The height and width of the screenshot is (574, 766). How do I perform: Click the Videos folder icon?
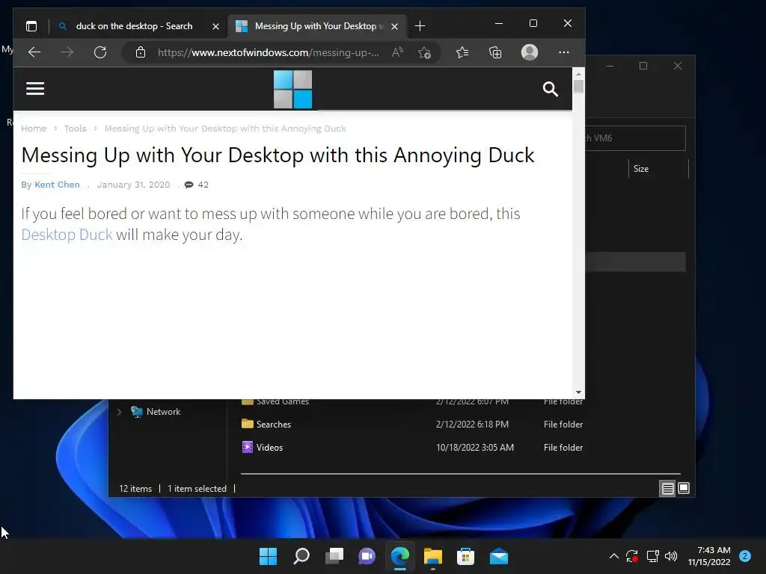[247, 447]
